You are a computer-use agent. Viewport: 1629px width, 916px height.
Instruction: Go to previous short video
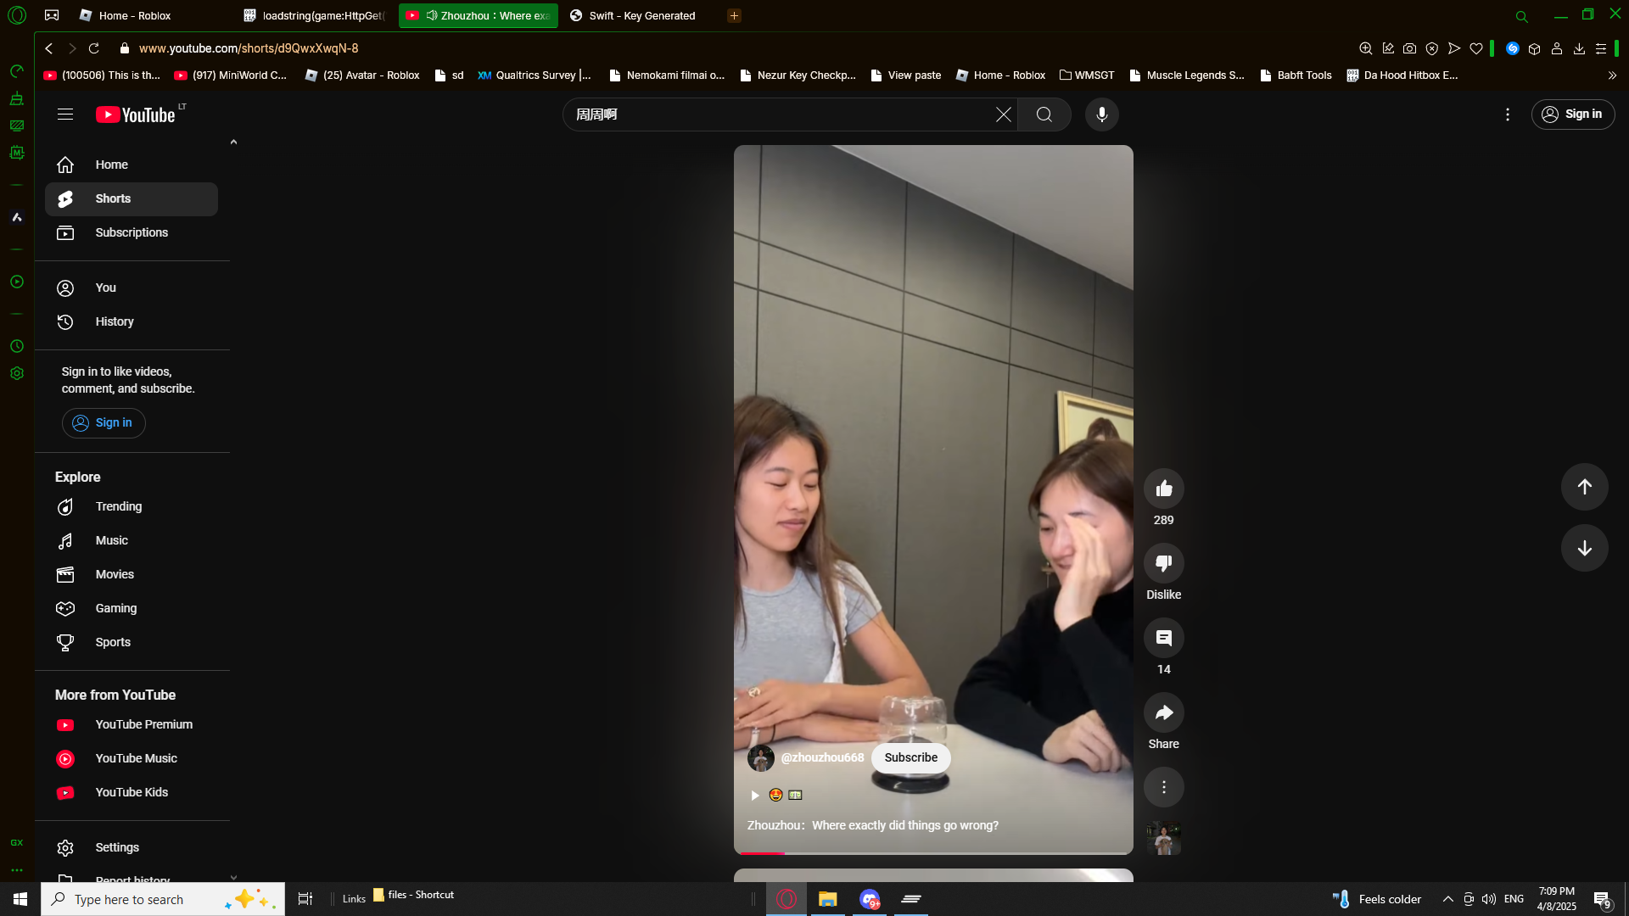pos(1584,487)
